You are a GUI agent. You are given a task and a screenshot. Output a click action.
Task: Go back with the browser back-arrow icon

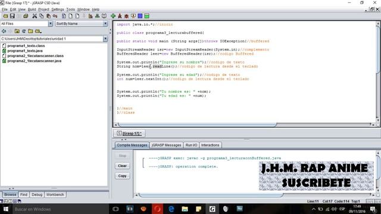pyautogui.click(x=4, y=31)
